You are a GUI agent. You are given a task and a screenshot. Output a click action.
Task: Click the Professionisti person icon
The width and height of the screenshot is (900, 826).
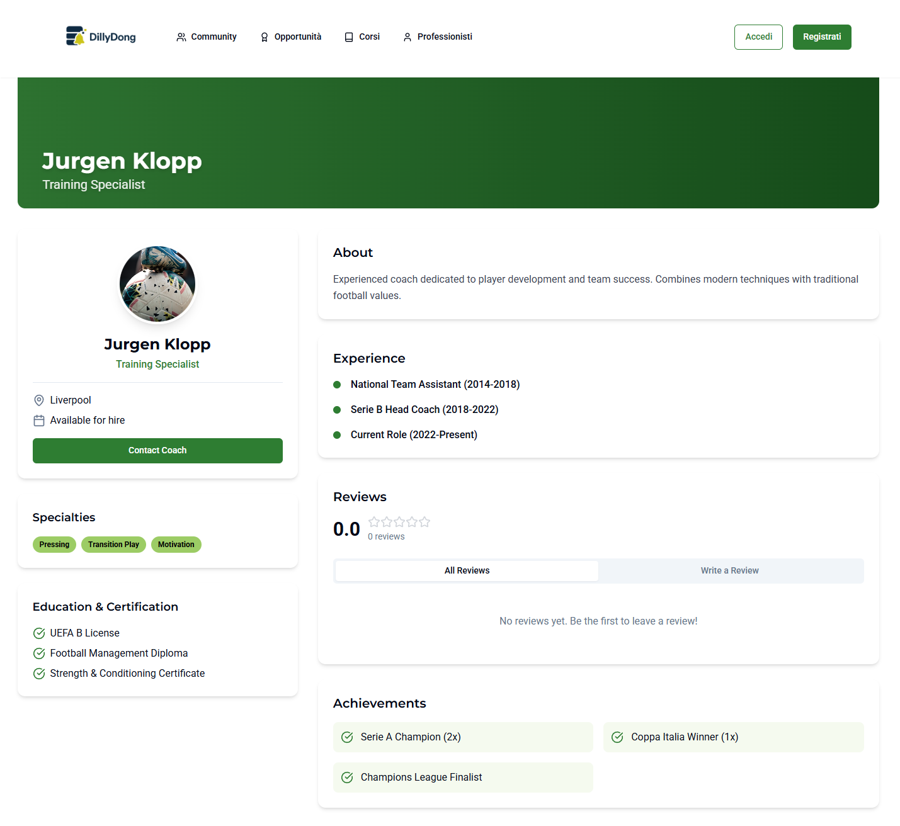coord(407,37)
